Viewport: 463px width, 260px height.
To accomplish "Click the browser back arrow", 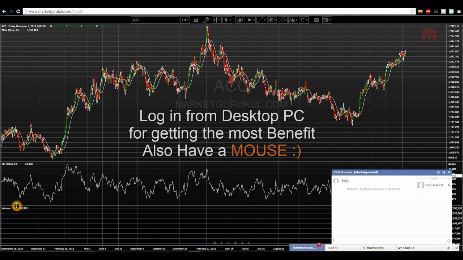I will [4, 11].
